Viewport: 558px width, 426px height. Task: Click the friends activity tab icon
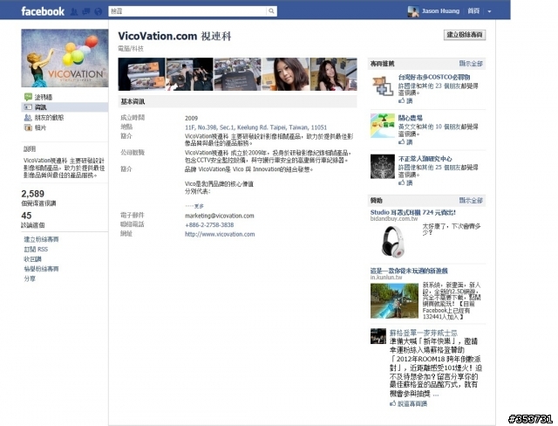pyautogui.click(x=28, y=118)
